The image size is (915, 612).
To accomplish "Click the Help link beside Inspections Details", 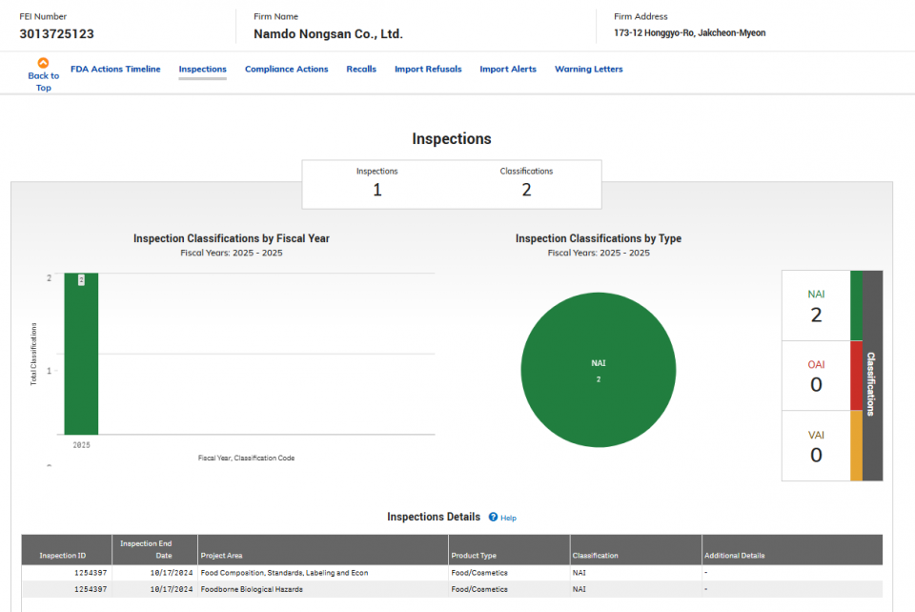I will pyautogui.click(x=508, y=518).
